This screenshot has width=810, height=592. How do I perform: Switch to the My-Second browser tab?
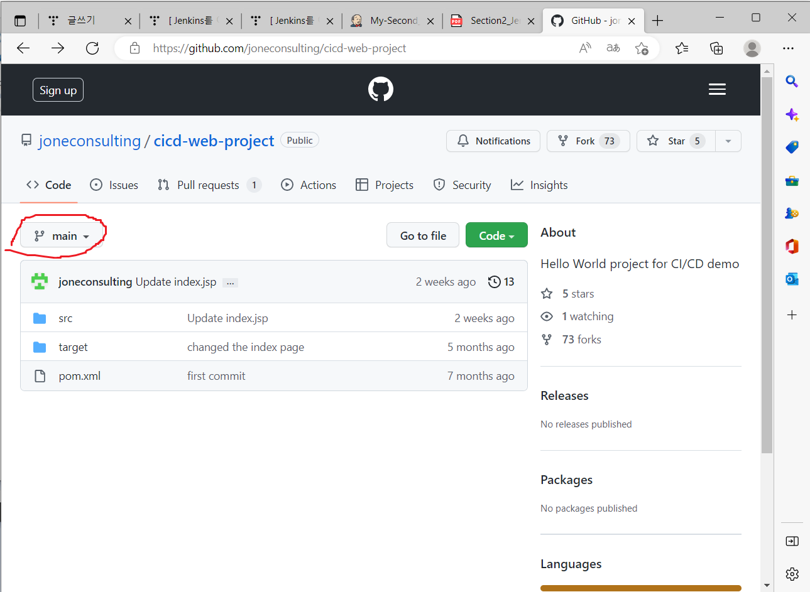(393, 21)
